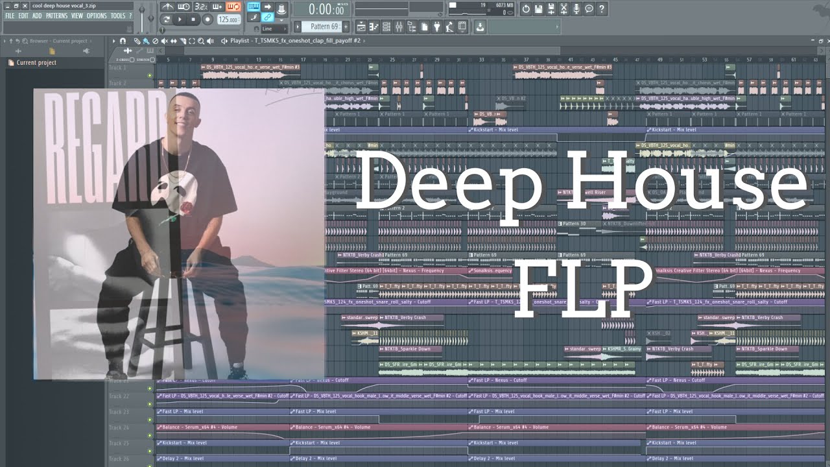Click the microphone one-click recording icon
830x467 pixels.
tap(576, 8)
